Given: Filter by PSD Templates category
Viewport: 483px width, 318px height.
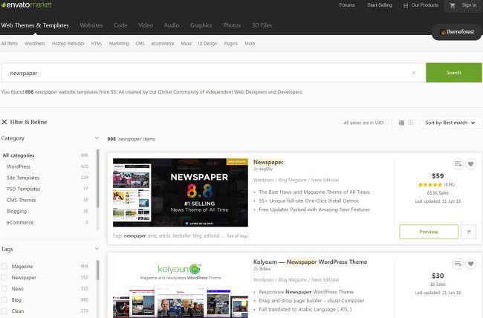Looking at the screenshot, I should 24,189.
